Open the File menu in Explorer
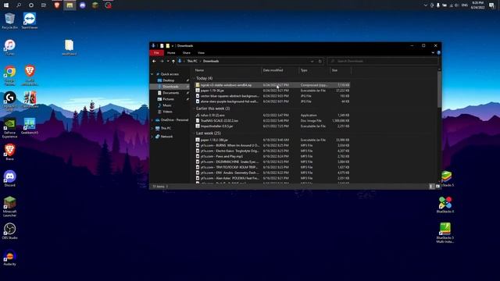 pos(156,53)
